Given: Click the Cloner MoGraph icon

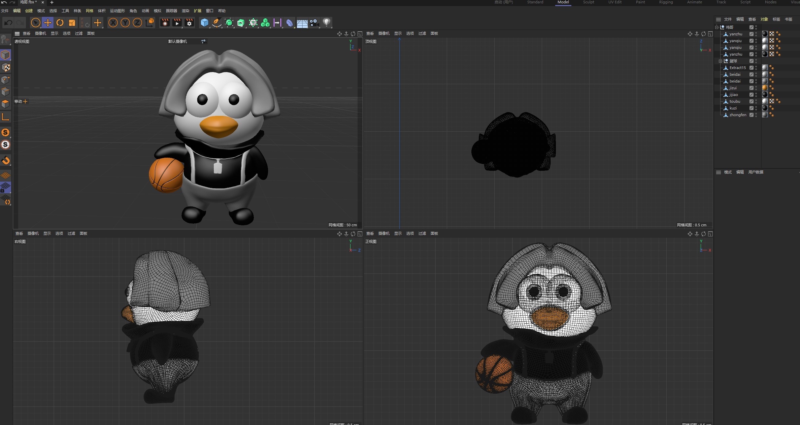Looking at the screenshot, I should 253,23.
